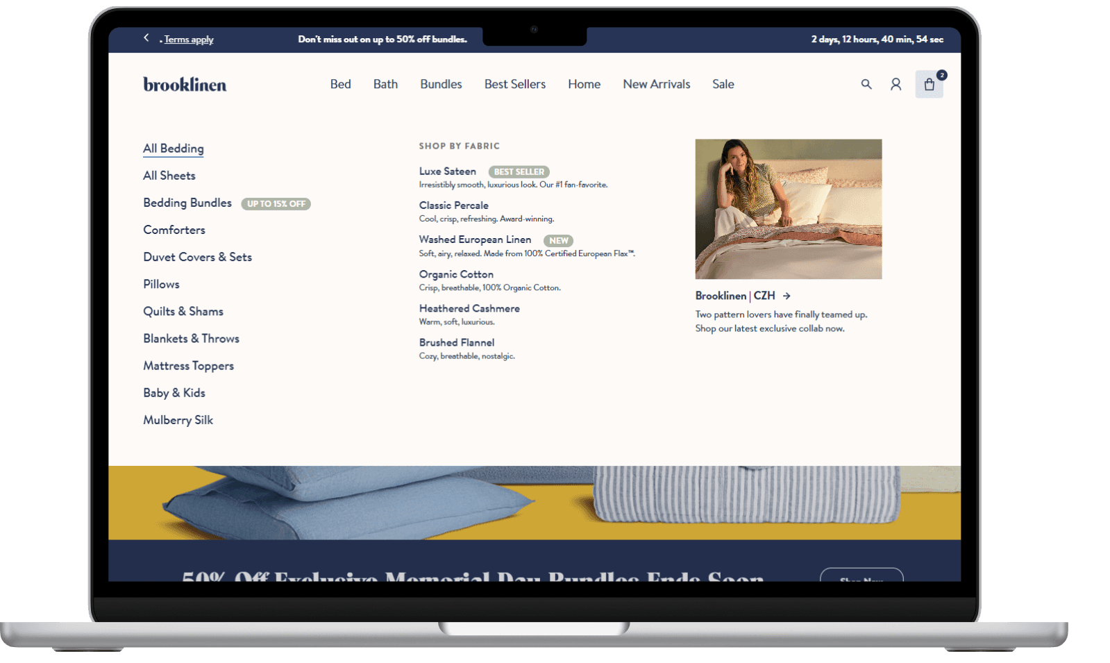
Task: Shop Washed European Linen fabric
Action: 476,240
